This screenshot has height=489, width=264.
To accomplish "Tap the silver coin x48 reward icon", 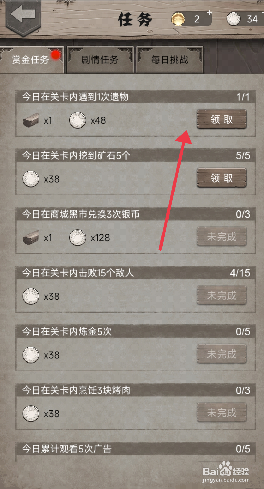I will click(77, 120).
